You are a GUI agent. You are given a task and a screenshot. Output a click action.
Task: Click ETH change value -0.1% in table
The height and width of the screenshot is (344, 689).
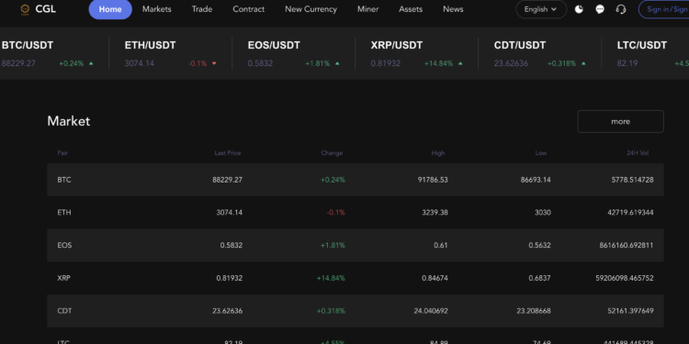point(336,213)
